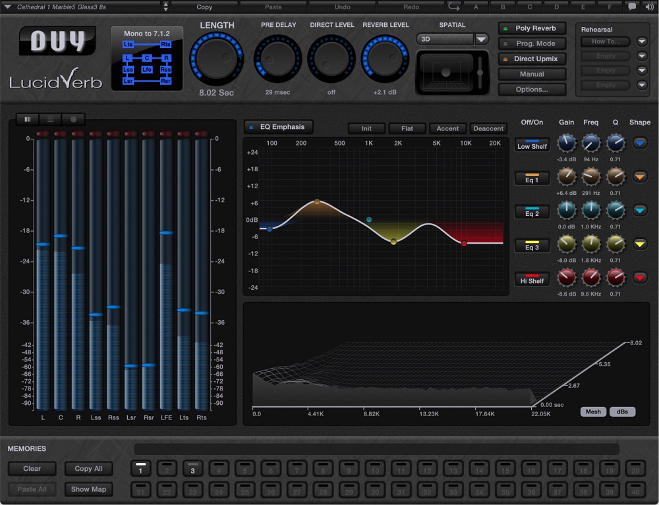This screenshot has height=505, width=659.
Task: Click the How To... rehearsal slot
Action: click(606, 41)
